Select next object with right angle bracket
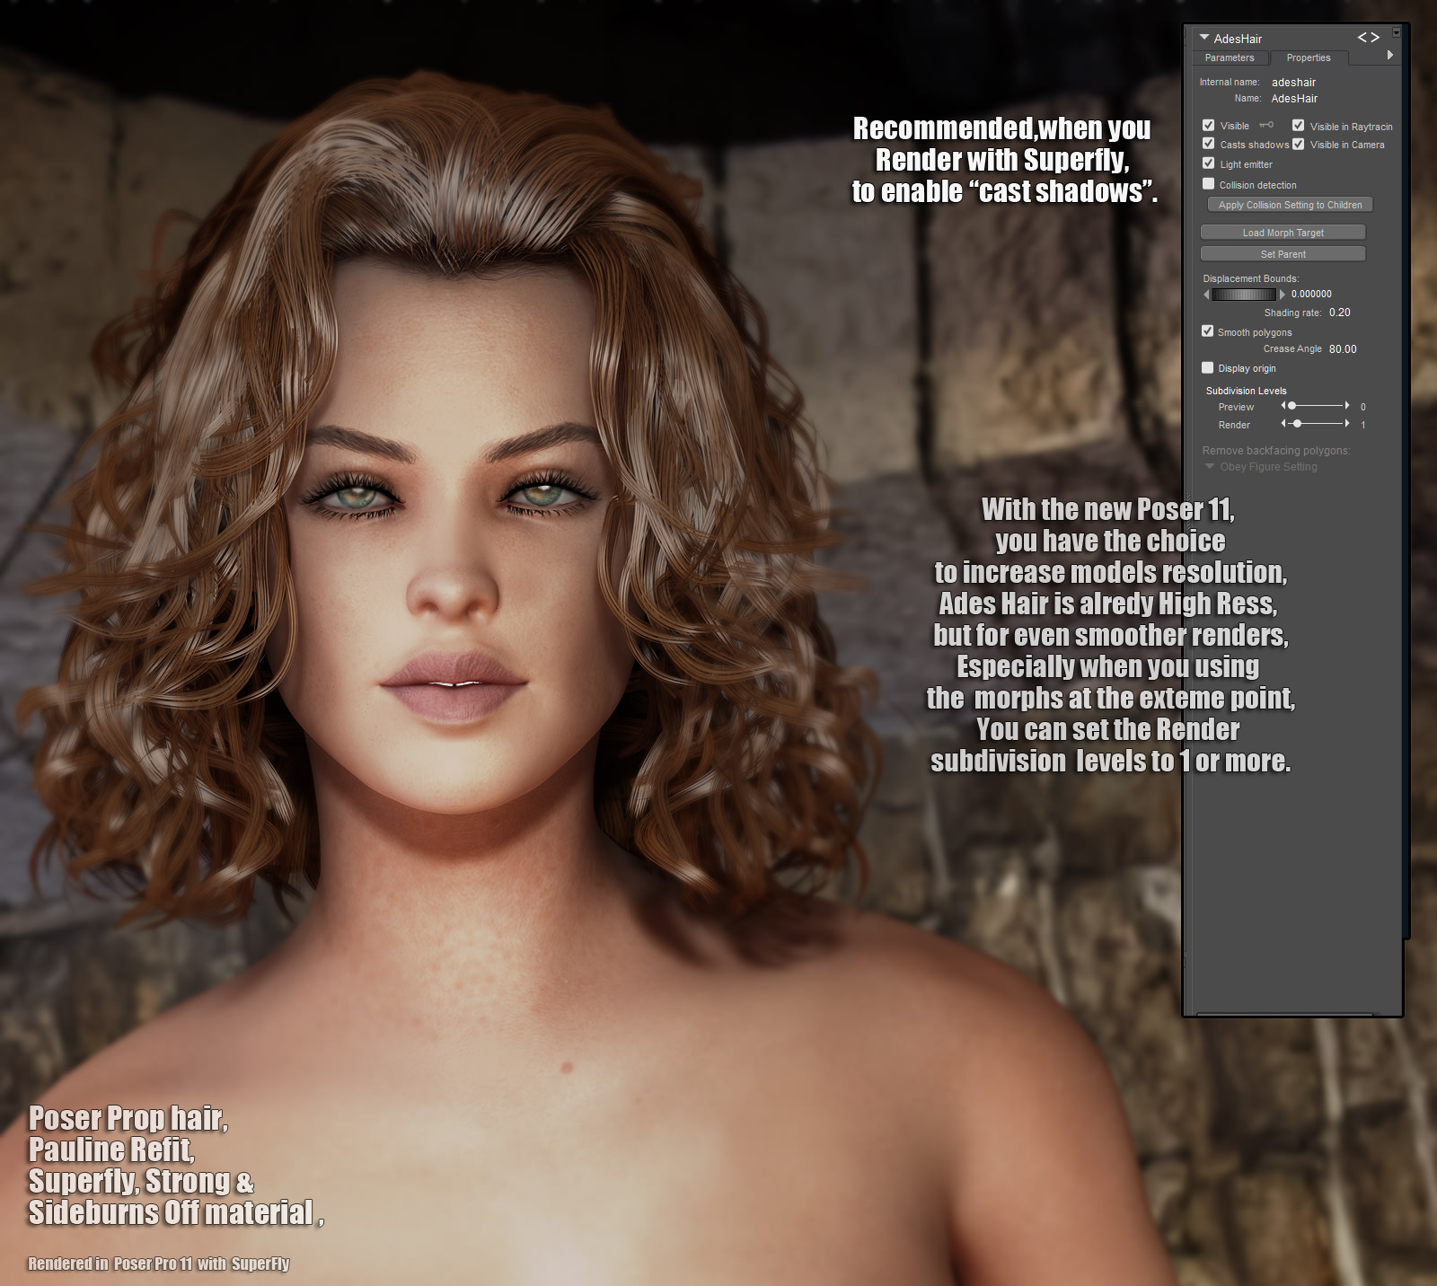 (1375, 38)
